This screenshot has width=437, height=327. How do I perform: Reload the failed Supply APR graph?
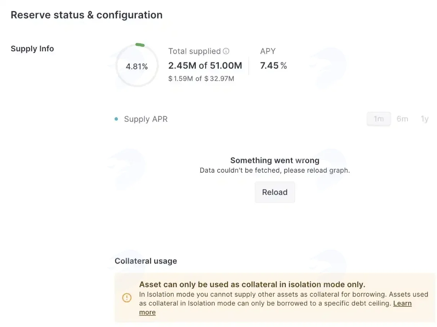[275, 192]
